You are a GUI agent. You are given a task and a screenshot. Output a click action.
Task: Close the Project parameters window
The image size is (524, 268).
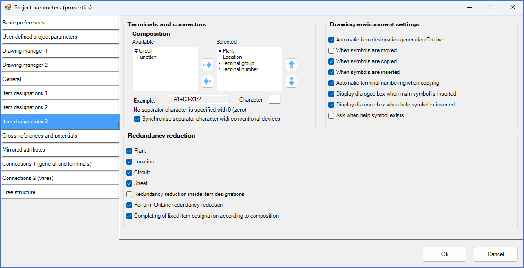coord(512,7)
